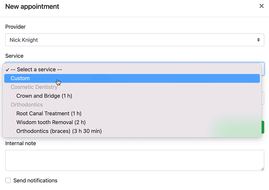Click the X icon to dismiss the dialog
This screenshot has height=190, width=269.
[x=261, y=6]
